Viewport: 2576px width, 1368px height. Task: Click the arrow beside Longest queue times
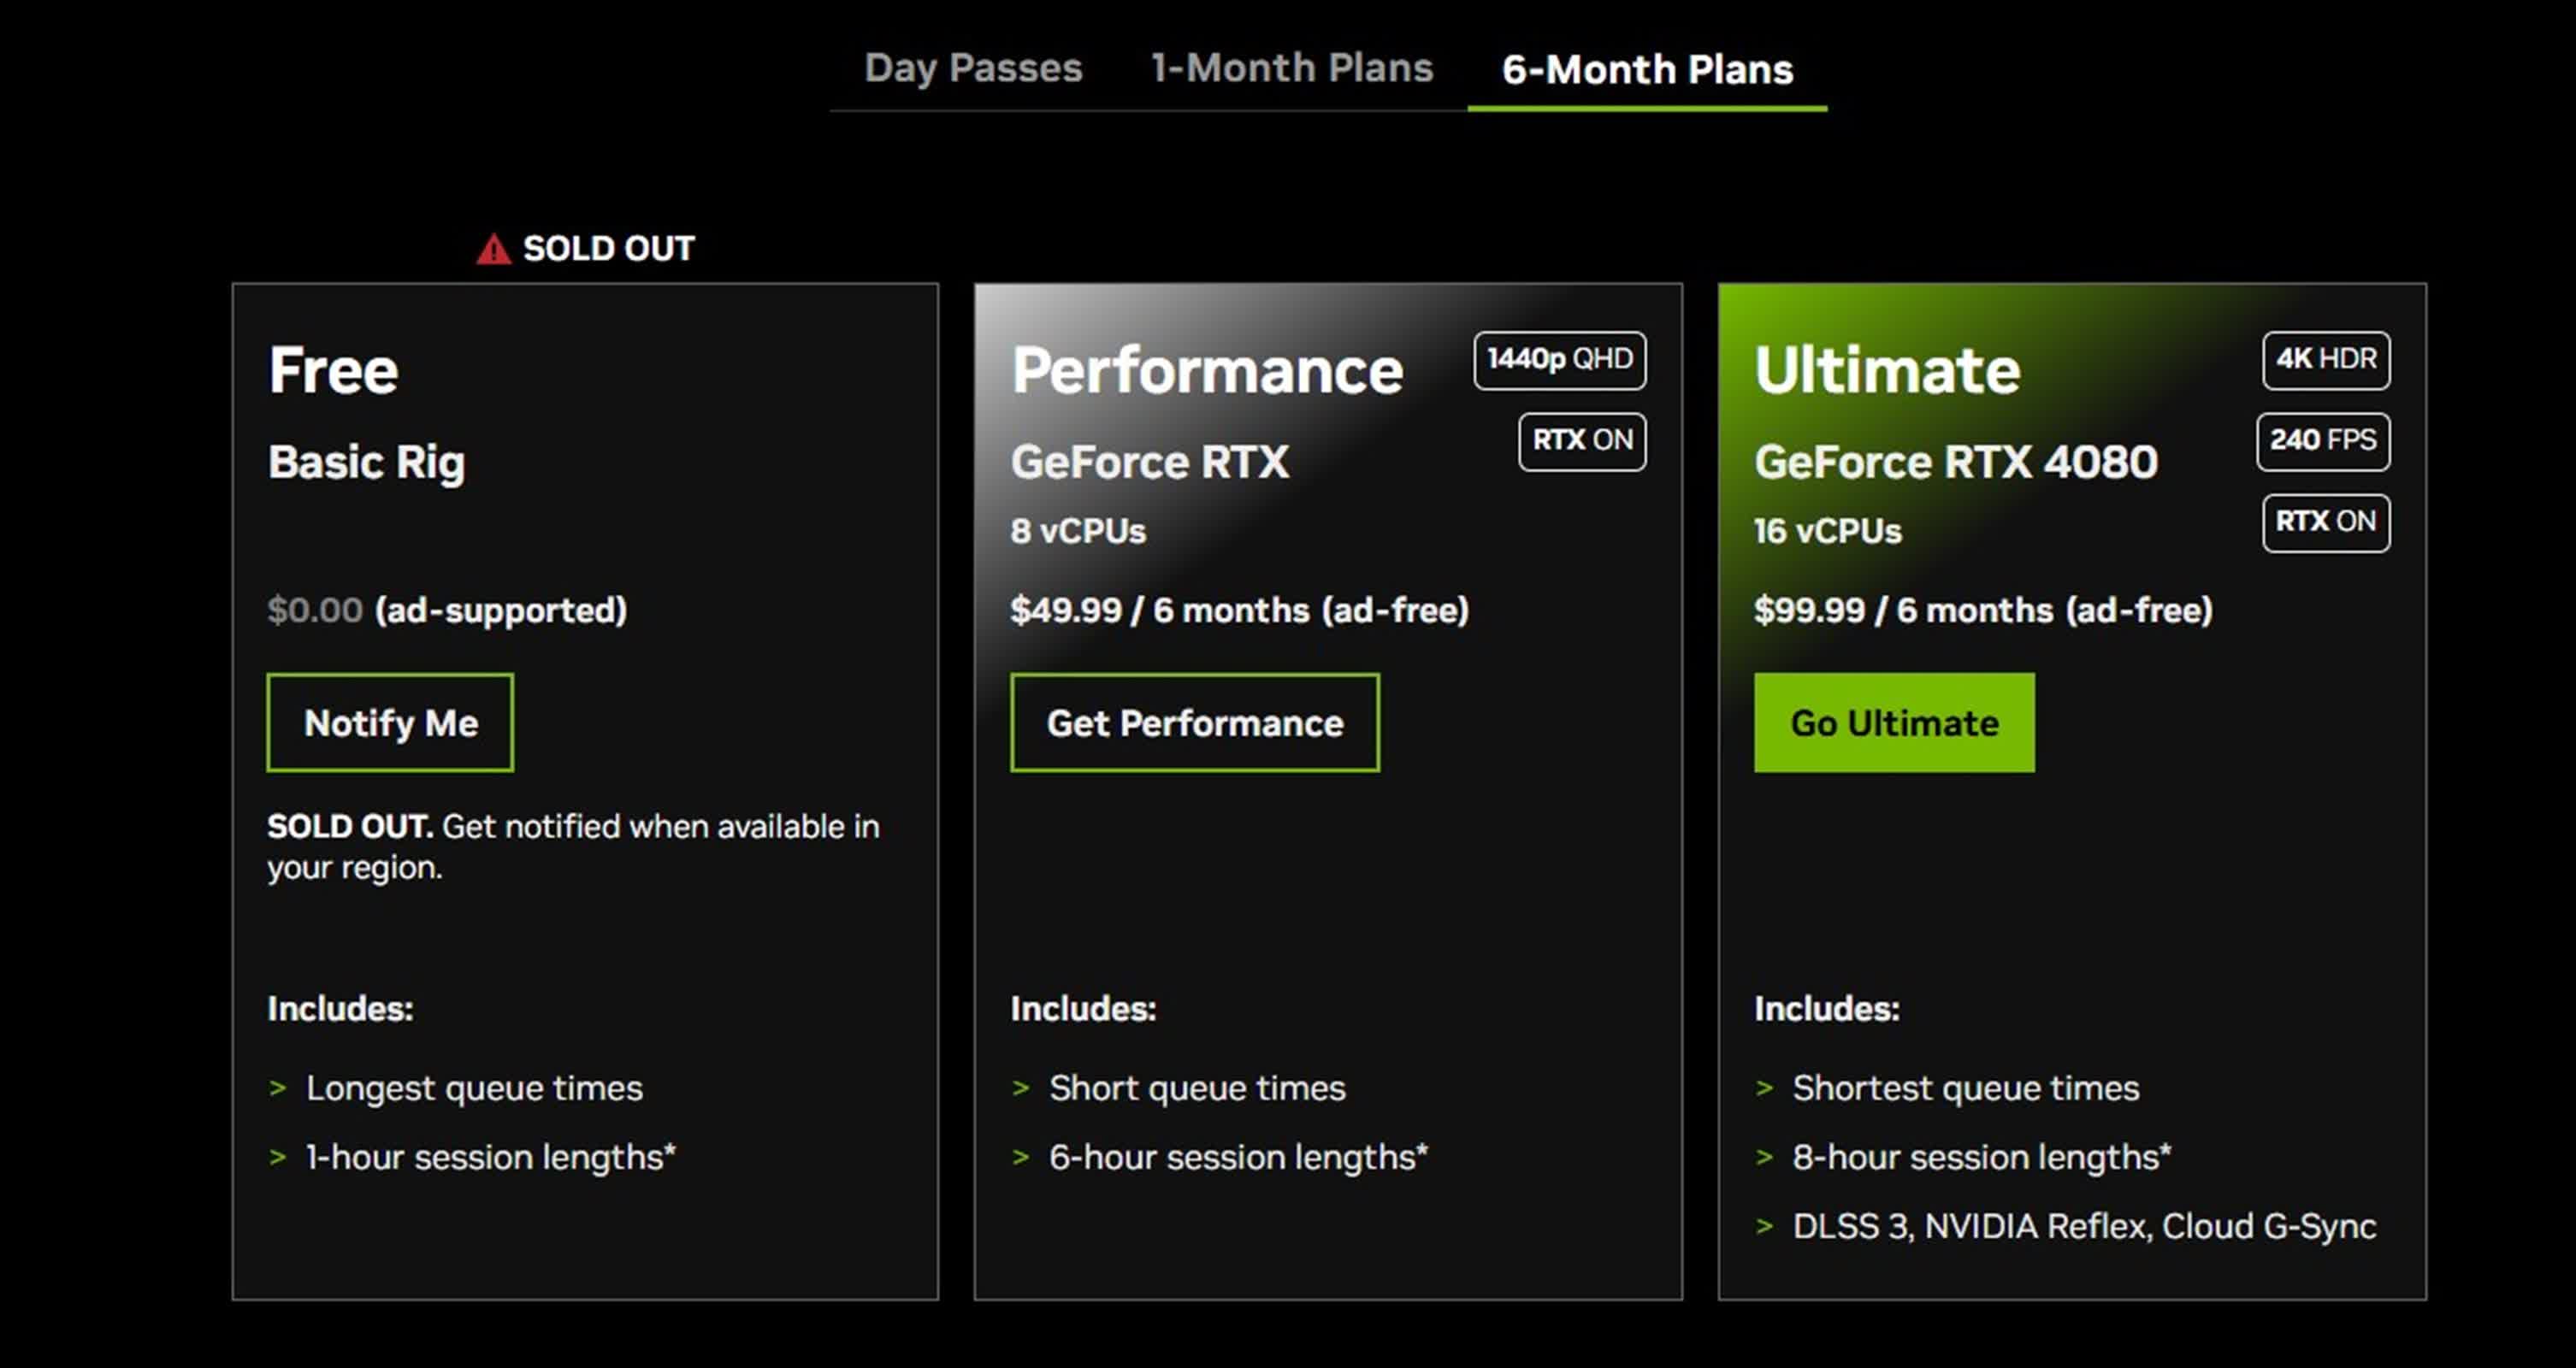click(x=278, y=1088)
